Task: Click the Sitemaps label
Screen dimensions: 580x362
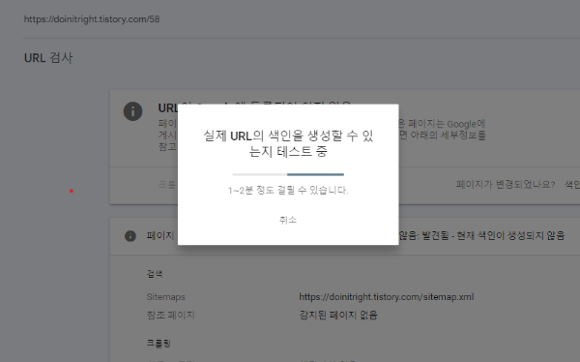Action: 165,297
